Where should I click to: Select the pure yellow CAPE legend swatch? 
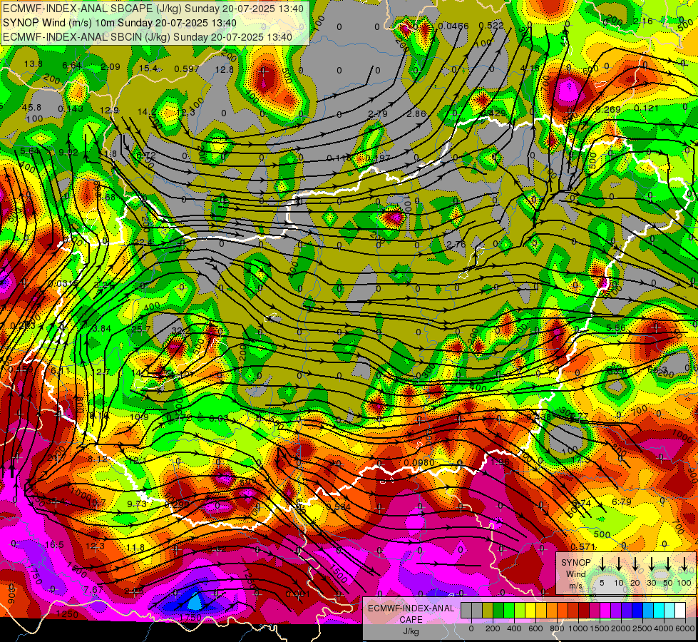tap(530, 611)
